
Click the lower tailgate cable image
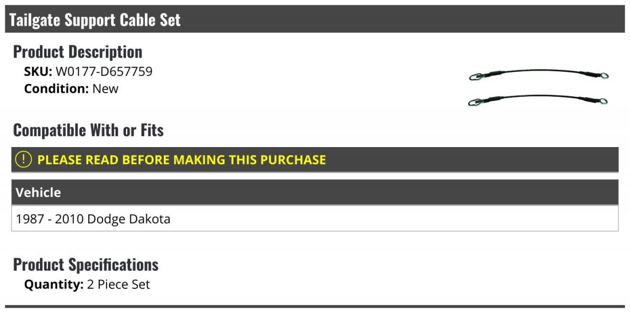tap(539, 100)
